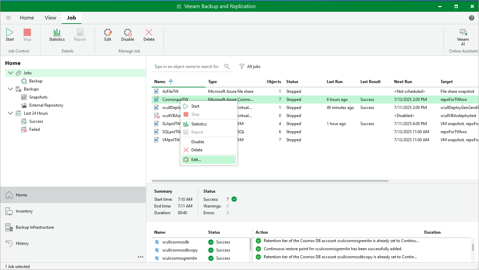
Task: Click the Last Result column header
Action: click(371, 82)
